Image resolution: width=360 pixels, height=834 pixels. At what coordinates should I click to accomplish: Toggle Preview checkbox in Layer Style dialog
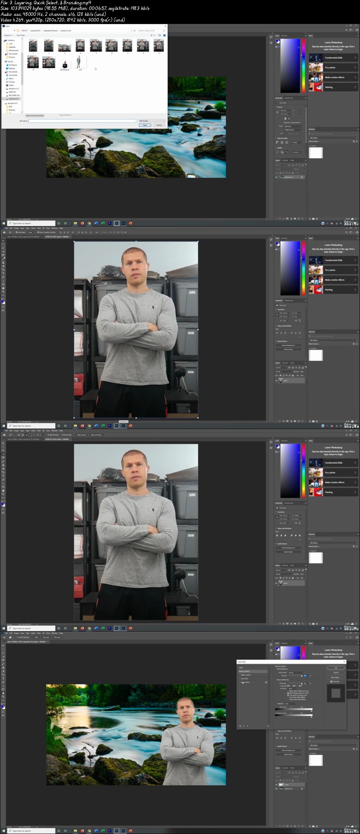331,681
